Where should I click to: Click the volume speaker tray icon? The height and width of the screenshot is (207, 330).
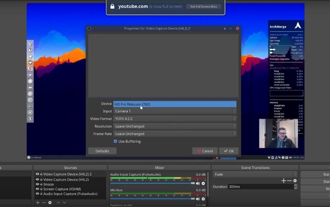(291, 157)
